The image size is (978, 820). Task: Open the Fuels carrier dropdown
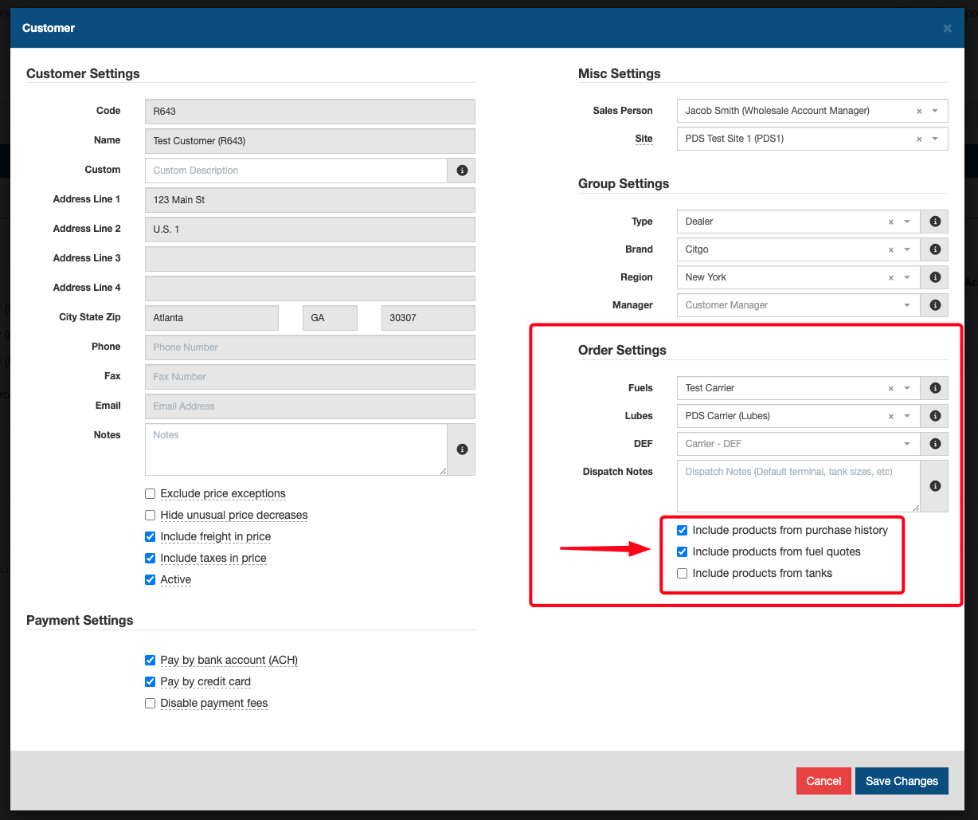(907, 389)
